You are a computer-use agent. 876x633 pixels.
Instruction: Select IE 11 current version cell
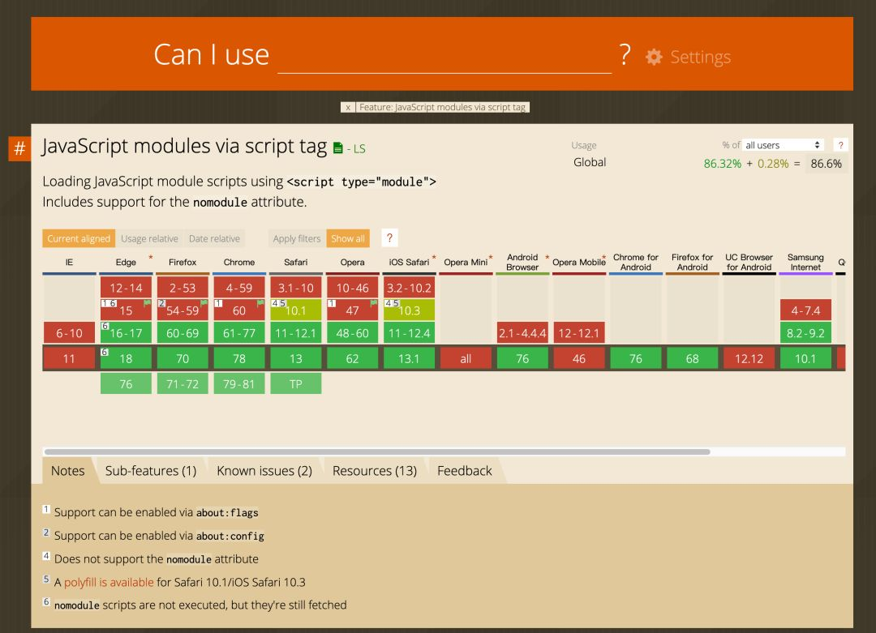[x=69, y=358]
